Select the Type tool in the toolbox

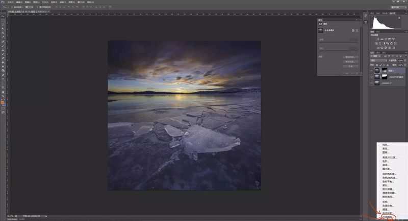pos(3,79)
